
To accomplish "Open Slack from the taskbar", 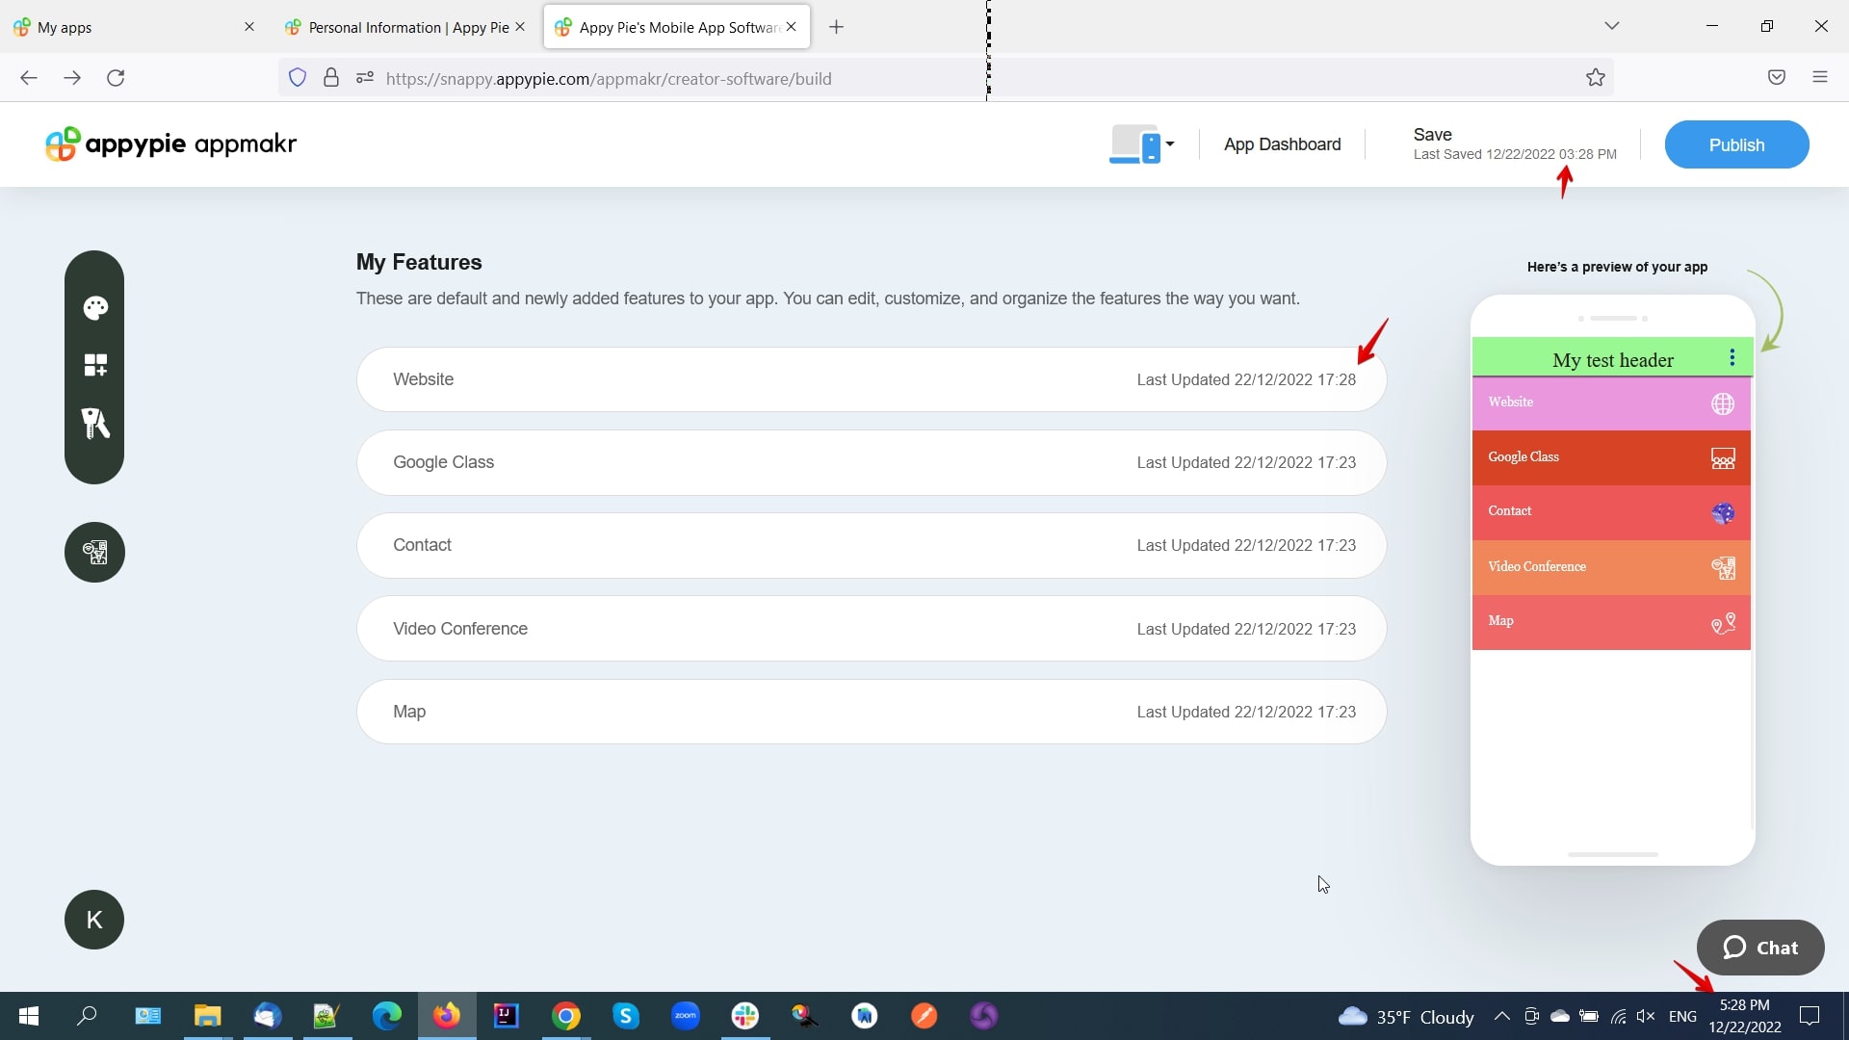I will pyautogui.click(x=744, y=1016).
